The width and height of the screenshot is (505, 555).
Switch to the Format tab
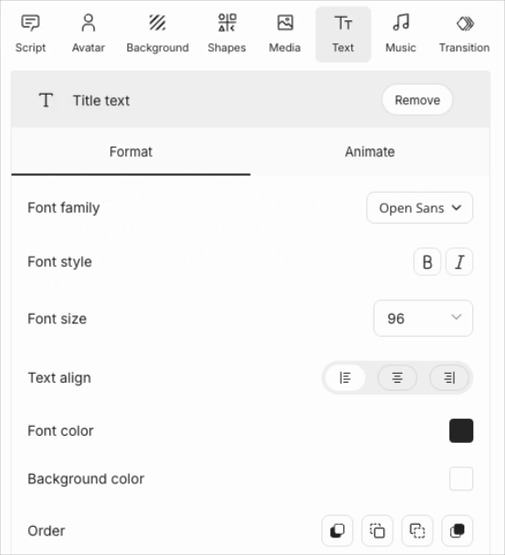click(131, 151)
